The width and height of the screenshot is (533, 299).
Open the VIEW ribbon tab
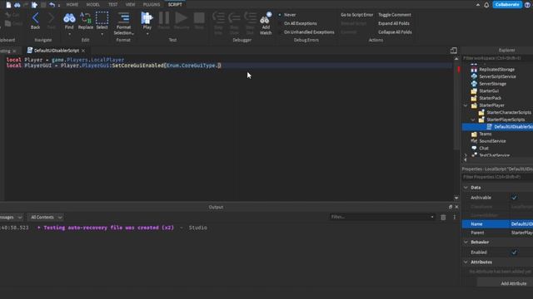[x=130, y=5]
